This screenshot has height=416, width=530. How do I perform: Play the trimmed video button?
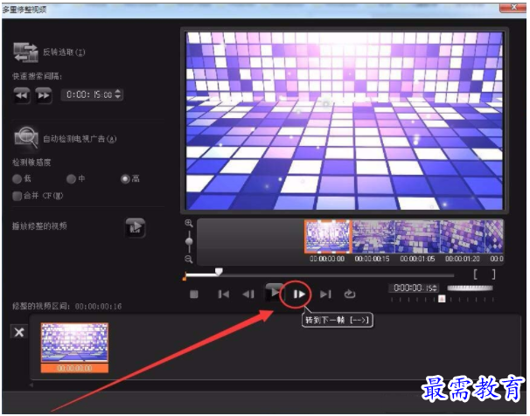coord(136,227)
